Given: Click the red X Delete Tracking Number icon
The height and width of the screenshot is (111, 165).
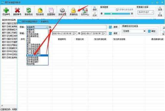Looking at the screenshot, I should point(17,10).
